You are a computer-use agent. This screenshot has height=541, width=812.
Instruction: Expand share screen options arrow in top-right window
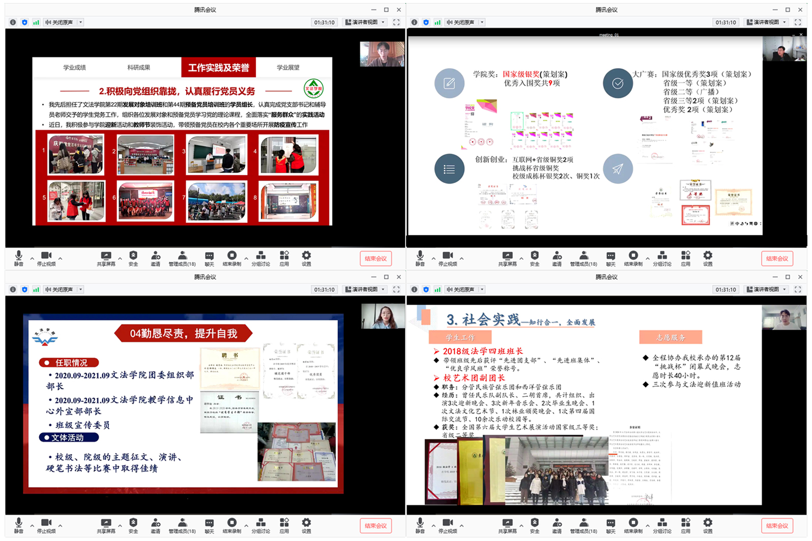tap(521, 258)
